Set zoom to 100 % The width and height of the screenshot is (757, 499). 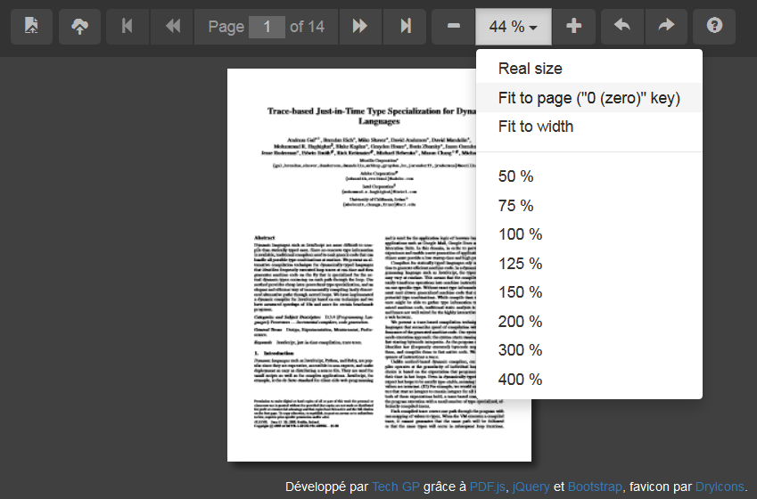[589, 234]
